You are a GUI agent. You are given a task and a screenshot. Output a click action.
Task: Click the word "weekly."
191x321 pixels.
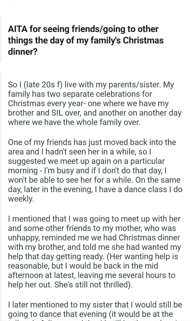pyautogui.click(x=21, y=199)
